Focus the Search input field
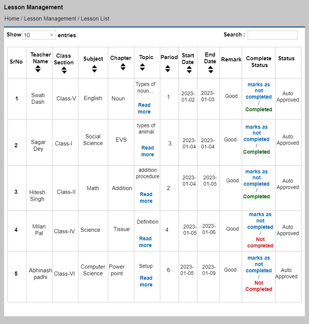 (x=273, y=35)
